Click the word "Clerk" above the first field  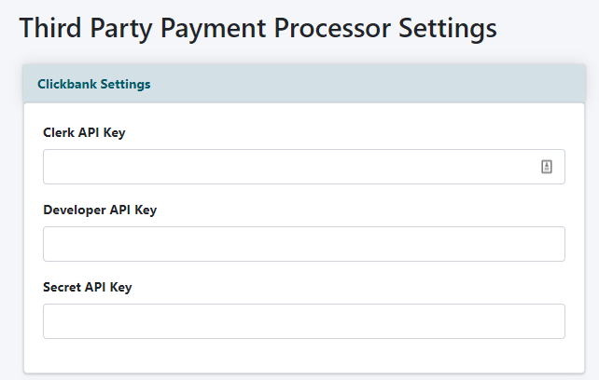60,132
